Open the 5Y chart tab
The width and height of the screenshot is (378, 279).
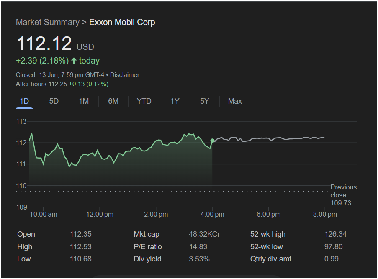pyautogui.click(x=204, y=101)
